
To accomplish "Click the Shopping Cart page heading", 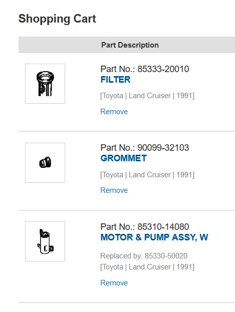I will click(57, 19).
